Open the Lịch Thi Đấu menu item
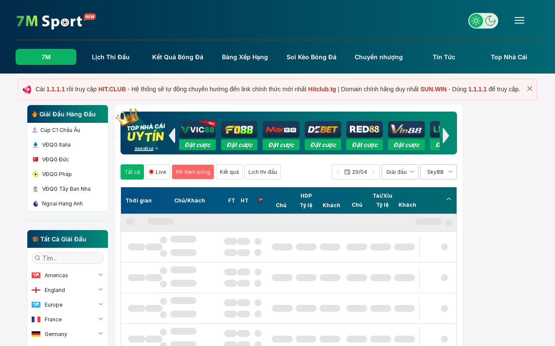Viewport: 555px width, 346px height. [111, 57]
